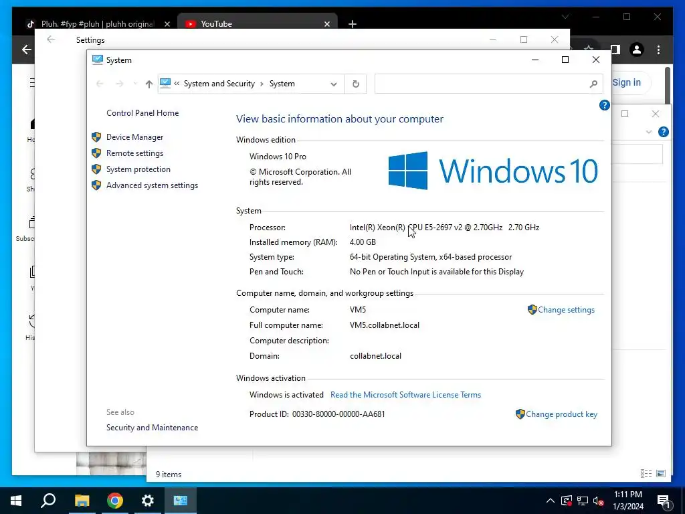Open System protection link
This screenshot has width=685, height=514.
pos(138,169)
